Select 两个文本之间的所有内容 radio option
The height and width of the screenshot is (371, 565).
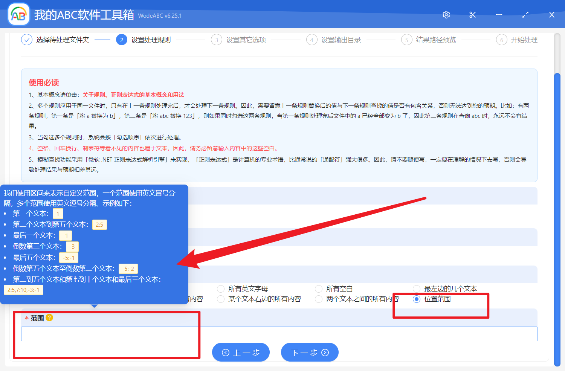(x=319, y=299)
